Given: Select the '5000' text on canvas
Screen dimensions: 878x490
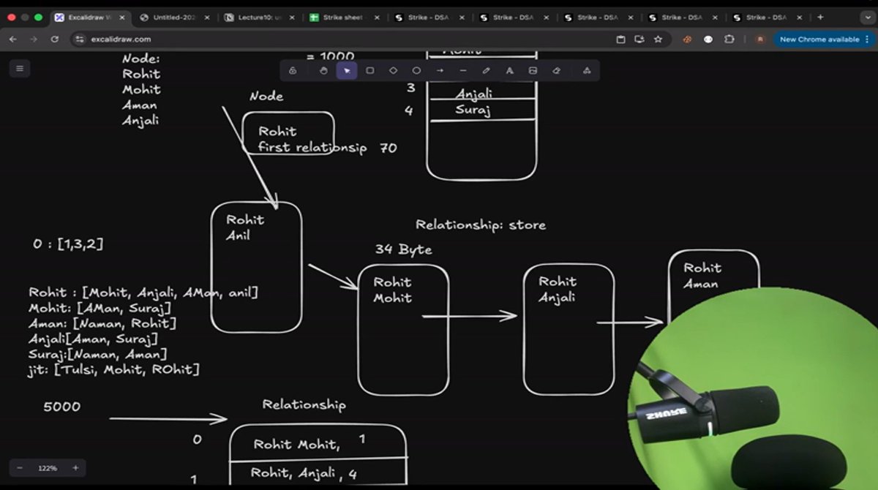Looking at the screenshot, I should coord(62,407).
